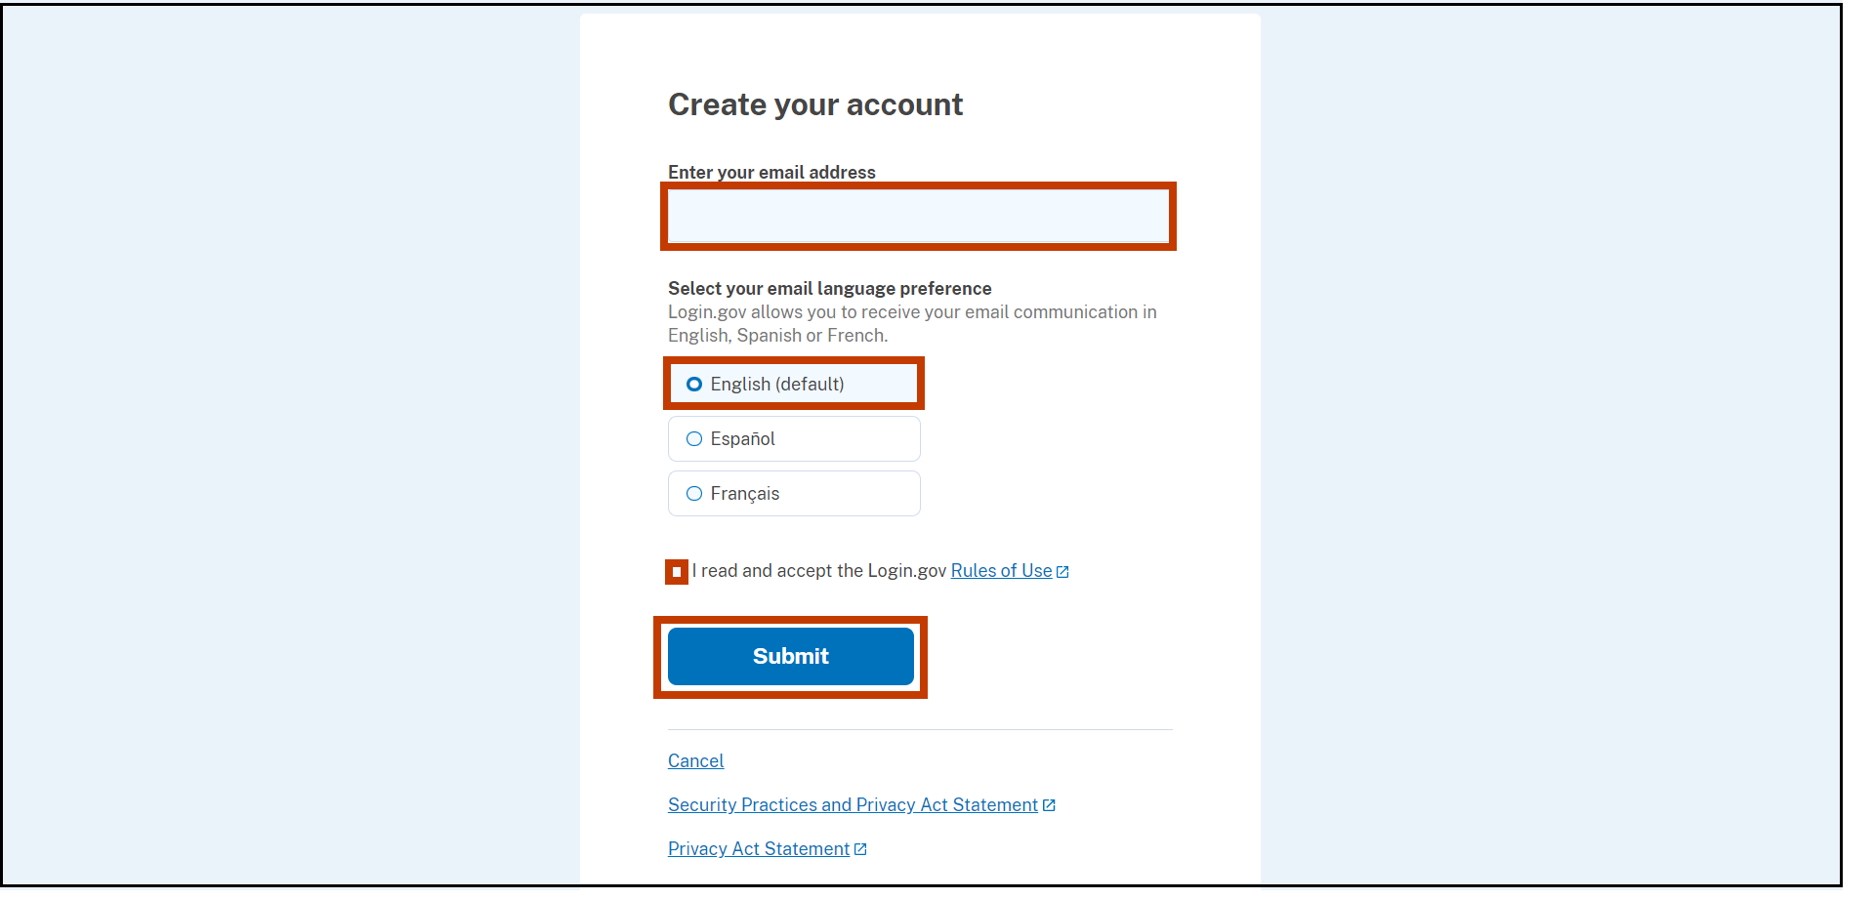Open Security Practices and Privacy Act Statement
The height and width of the screenshot is (899, 1874).
pos(850,804)
